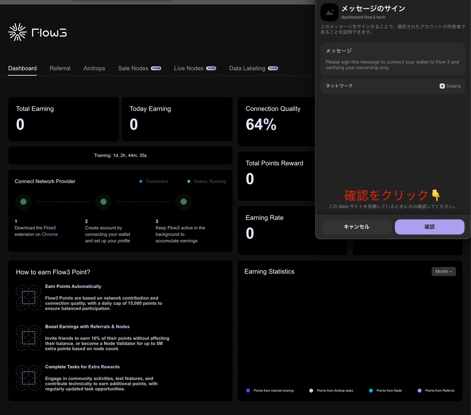
Task: Click the Complete Tasks for Extra Rewards icon
Action: (x=29, y=378)
